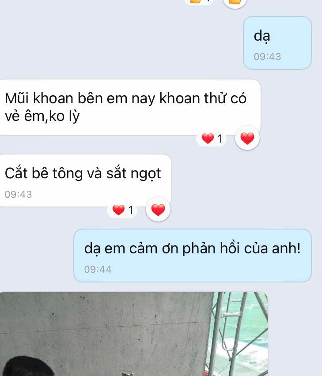Click the 09:44 timestamp in blue reply
This screenshot has width=322, height=376.
tap(98, 269)
